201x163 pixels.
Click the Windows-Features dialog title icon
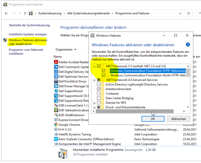tap(92, 36)
